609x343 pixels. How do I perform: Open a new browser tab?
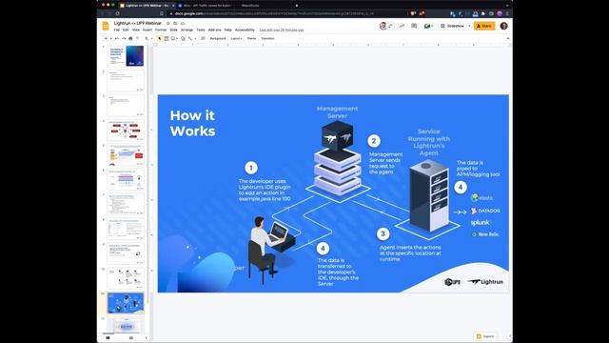coord(297,6)
